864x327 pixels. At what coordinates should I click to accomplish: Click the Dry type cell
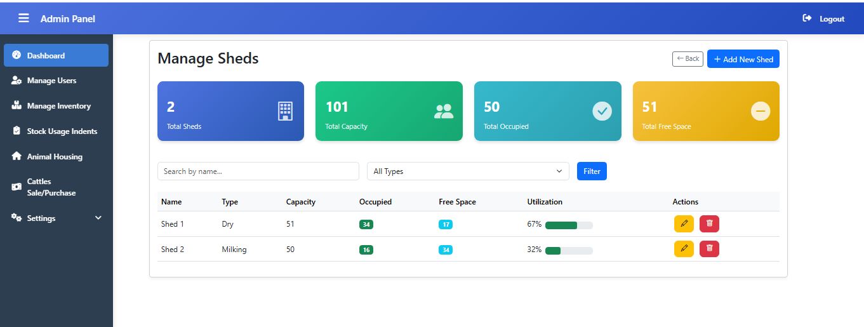pos(228,224)
